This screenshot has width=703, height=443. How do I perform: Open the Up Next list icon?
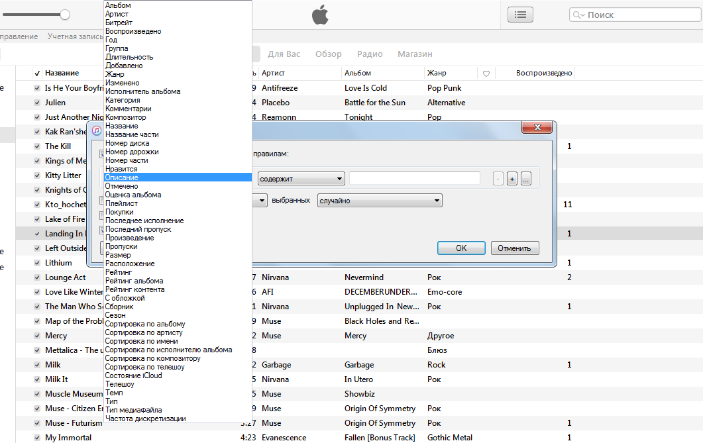click(520, 15)
